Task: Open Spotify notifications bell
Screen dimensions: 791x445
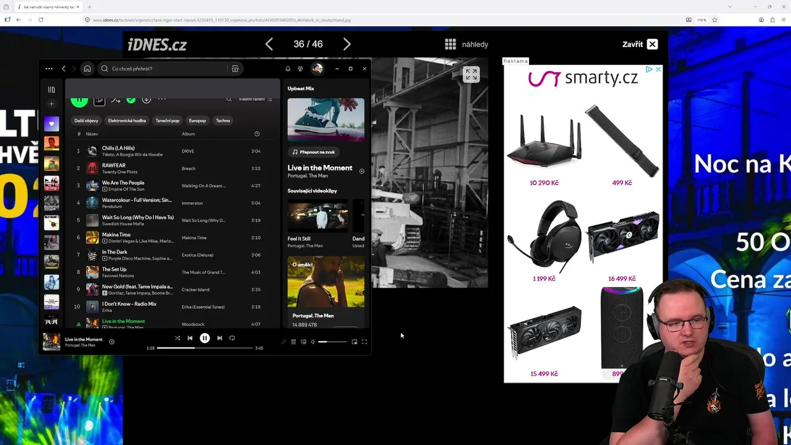Action: pos(287,69)
